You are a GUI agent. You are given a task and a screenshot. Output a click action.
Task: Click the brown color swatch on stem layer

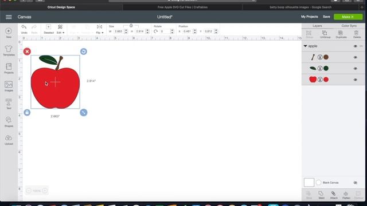point(326,57)
